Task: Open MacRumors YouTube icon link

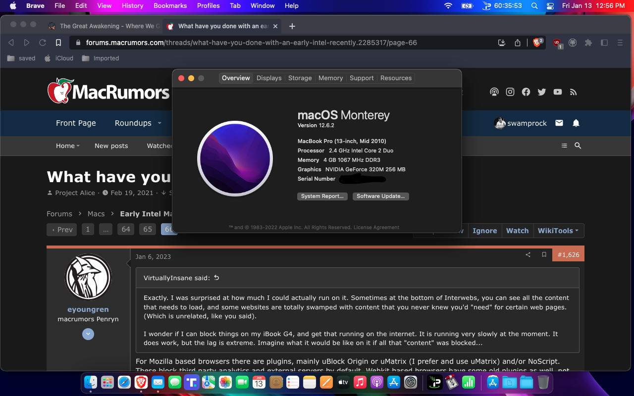Action: (x=558, y=92)
